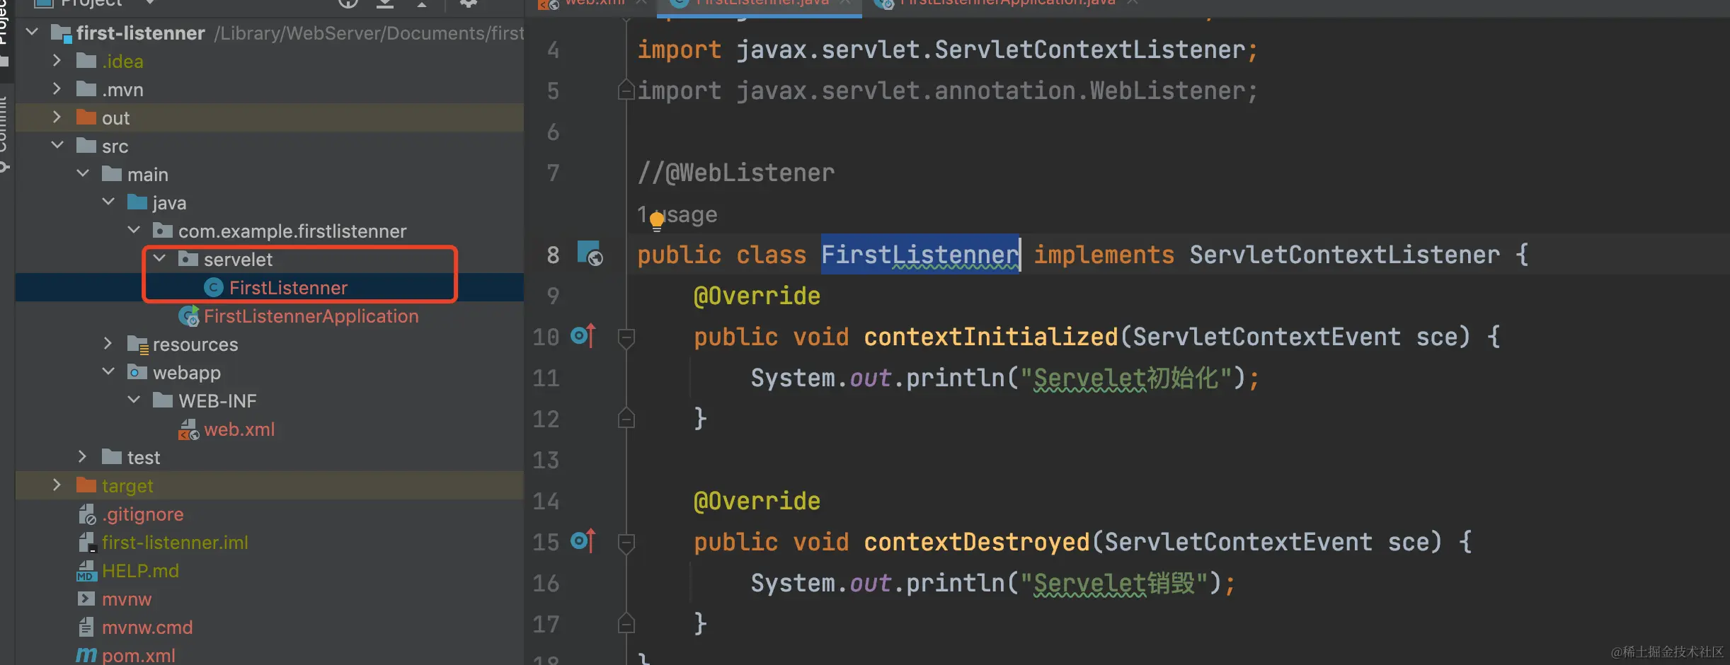
Task: Collapse the webapp folder
Action: coord(108,372)
